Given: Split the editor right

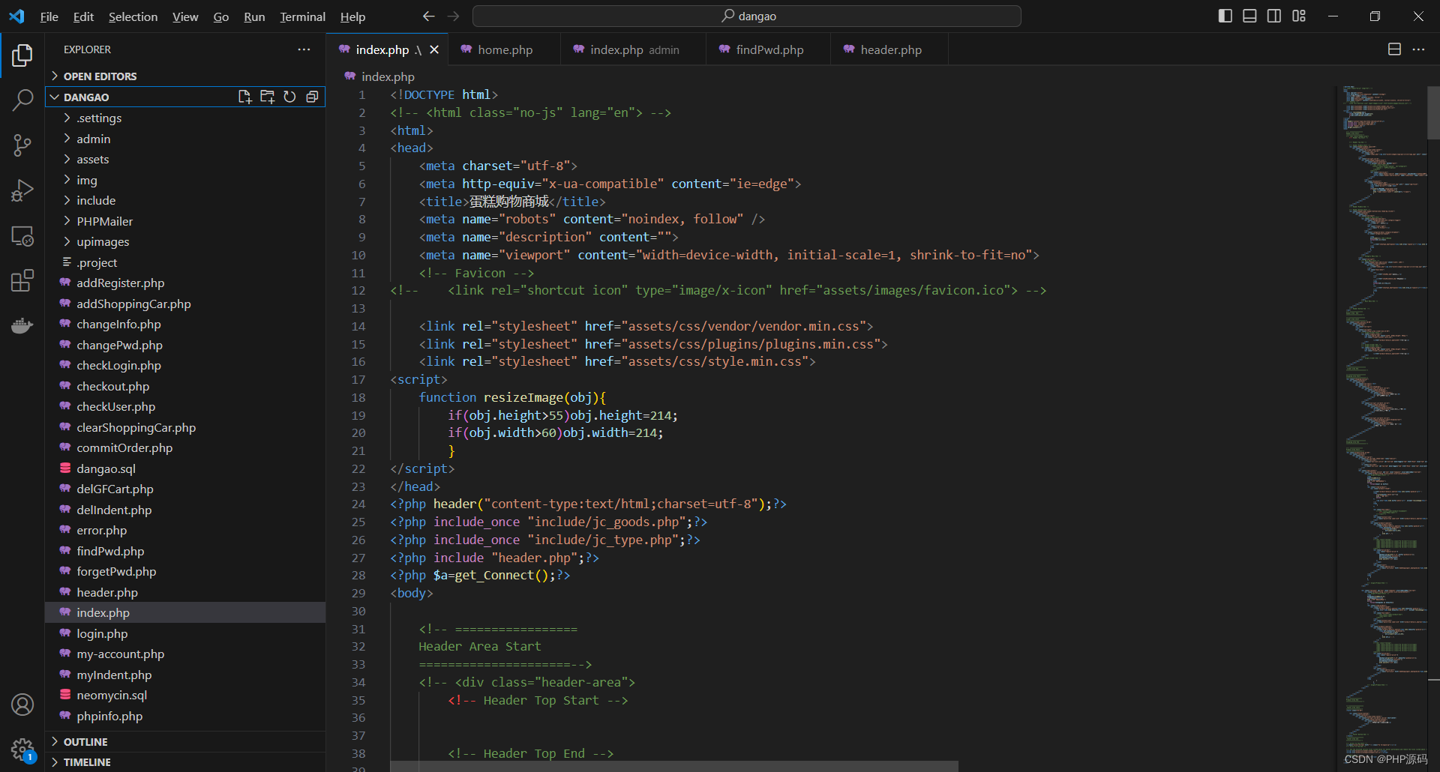Looking at the screenshot, I should [1394, 49].
